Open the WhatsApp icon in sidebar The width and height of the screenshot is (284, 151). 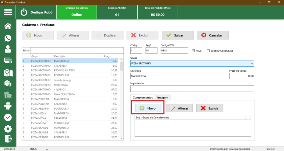[8, 38]
